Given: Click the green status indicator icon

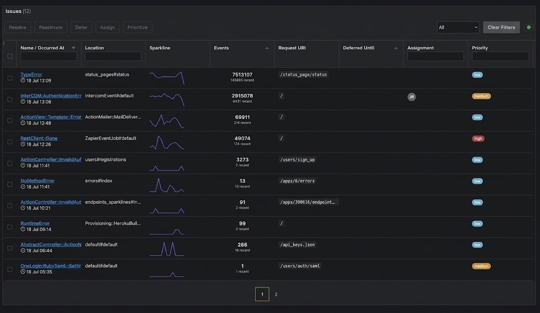Looking at the screenshot, I should tap(528, 27).
